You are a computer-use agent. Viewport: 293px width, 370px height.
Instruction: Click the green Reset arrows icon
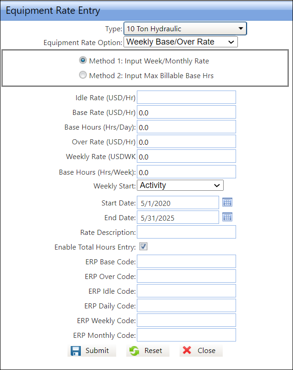pos(135,351)
